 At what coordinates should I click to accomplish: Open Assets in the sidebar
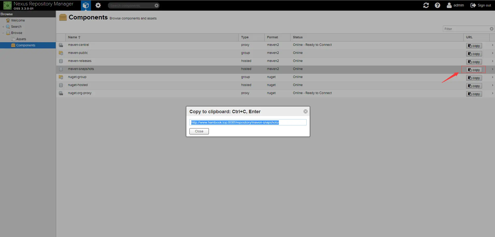(21, 39)
